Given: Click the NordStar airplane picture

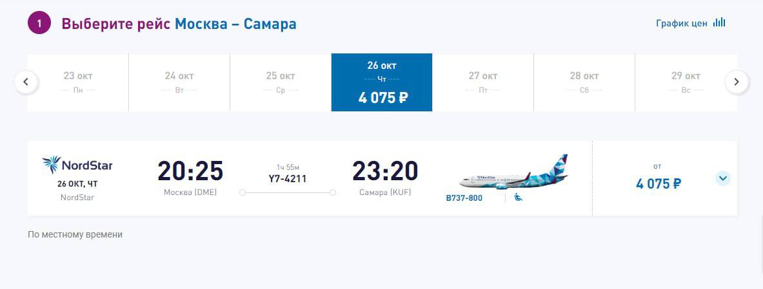Looking at the screenshot, I should [x=513, y=172].
